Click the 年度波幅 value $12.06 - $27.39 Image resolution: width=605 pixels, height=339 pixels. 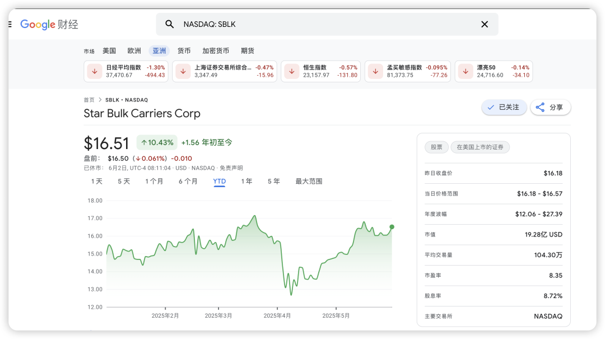click(x=539, y=214)
